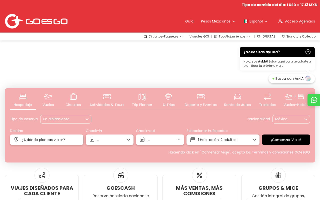Click the guests bed icon
Screen dimensions: 320x200
tap(193, 140)
